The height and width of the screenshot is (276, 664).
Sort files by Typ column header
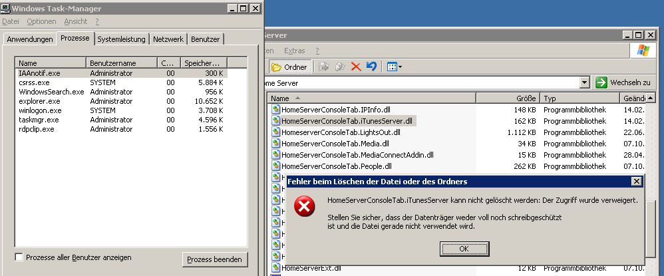click(580, 98)
